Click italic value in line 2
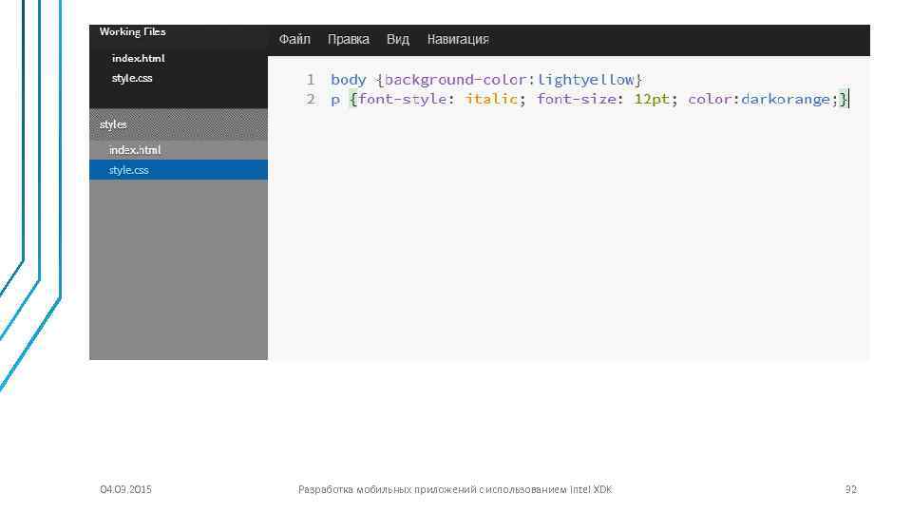912x513 pixels. (x=491, y=100)
